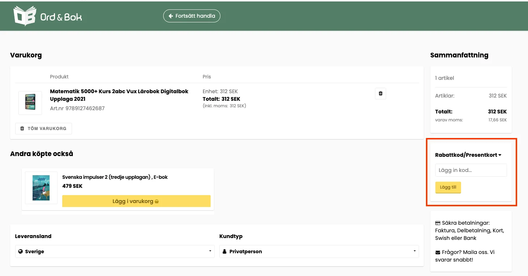Click the Enhet: 312 SEK unit price

pos(220,91)
